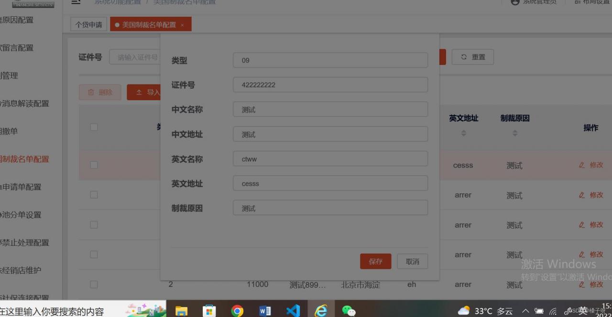Open 经销店维护 sidebar menu item
612x317 pixels.
(x=21, y=270)
